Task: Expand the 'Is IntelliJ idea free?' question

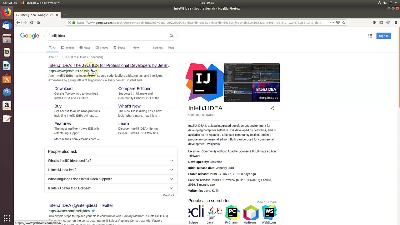Action: tap(111, 170)
